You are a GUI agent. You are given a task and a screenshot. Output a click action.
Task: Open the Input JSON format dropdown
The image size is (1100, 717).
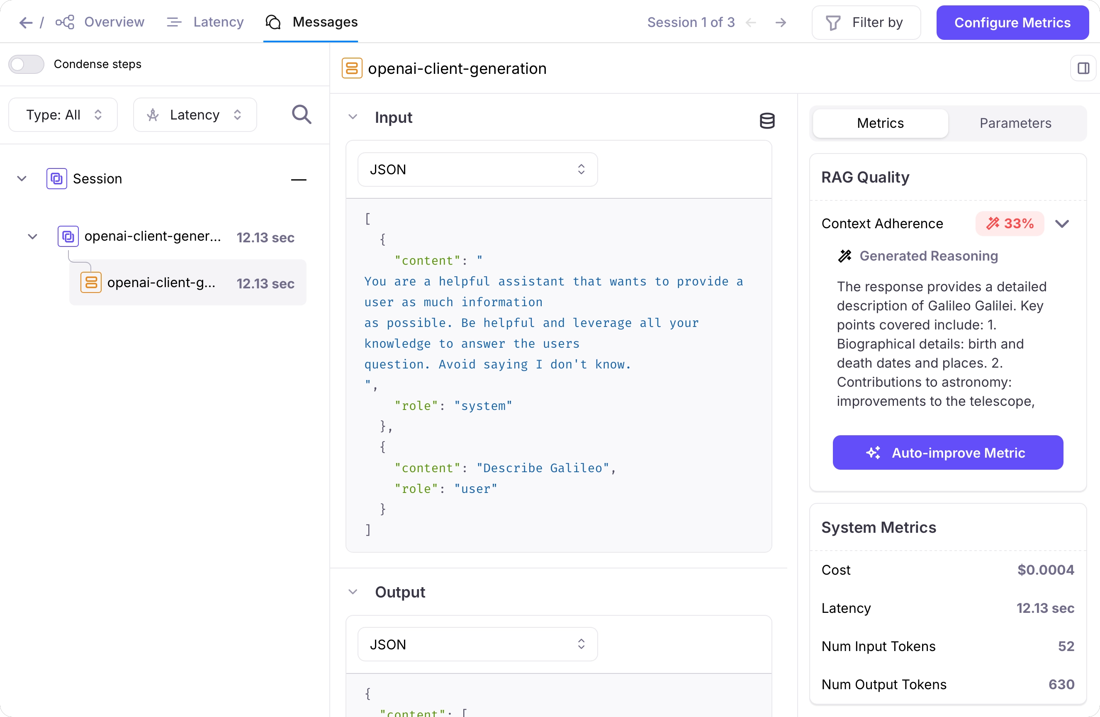pyautogui.click(x=477, y=170)
